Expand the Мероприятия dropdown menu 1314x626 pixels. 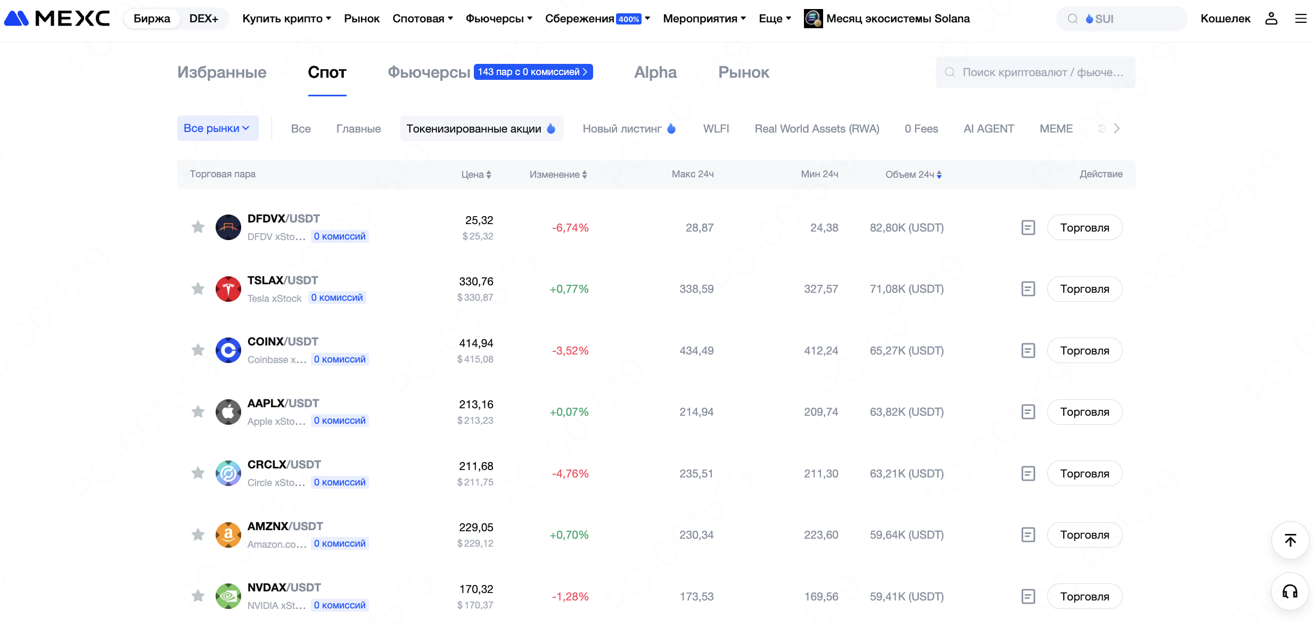[704, 19]
